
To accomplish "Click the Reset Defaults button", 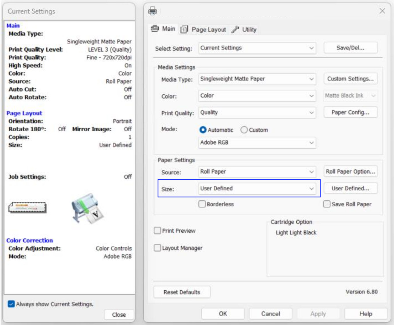I will [x=182, y=292].
